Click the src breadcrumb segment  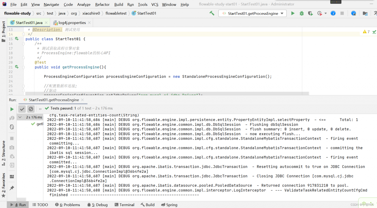coord(39,13)
